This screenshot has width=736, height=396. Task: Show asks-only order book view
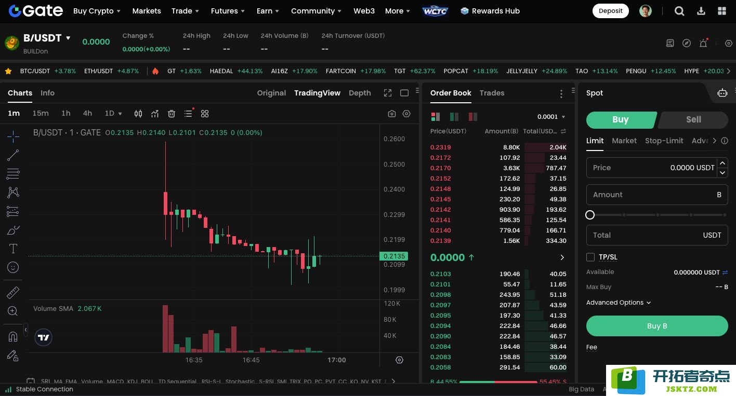click(x=472, y=117)
